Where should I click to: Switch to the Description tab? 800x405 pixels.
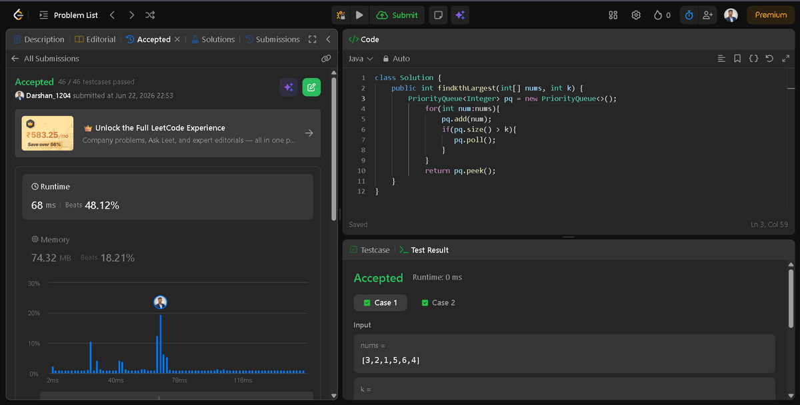tap(39, 39)
